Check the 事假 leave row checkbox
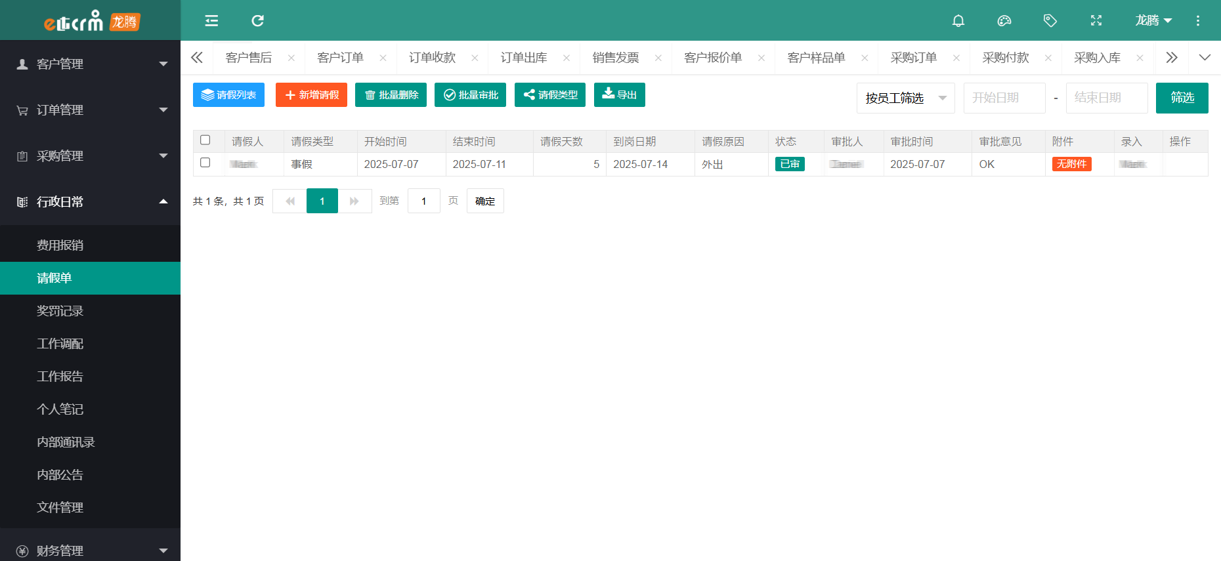Image resolution: width=1221 pixels, height=561 pixels. [205, 163]
